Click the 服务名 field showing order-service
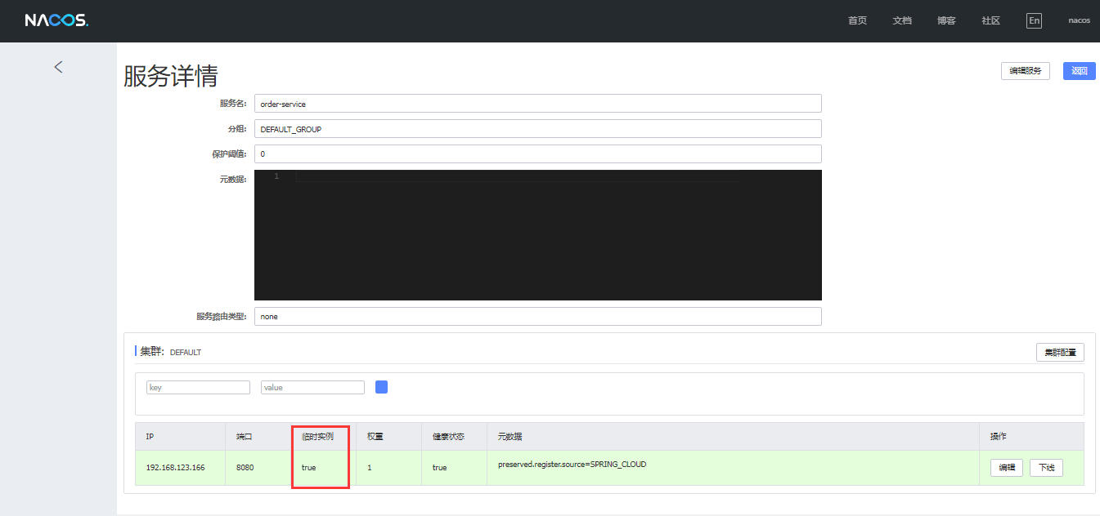 pyautogui.click(x=537, y=104)
